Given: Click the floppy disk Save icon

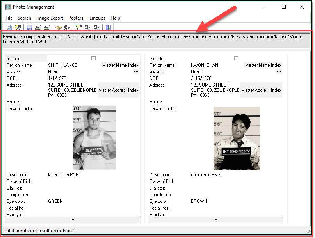Looking at the screenshot, I should pos(29,28).
